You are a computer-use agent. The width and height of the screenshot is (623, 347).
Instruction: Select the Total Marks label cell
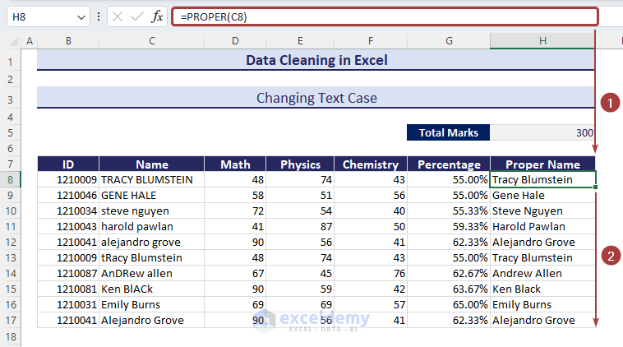pos(448,132)
